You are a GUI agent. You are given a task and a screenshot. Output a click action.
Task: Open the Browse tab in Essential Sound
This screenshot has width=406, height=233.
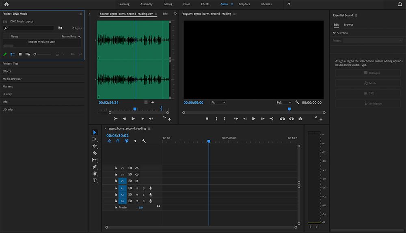click(348, 25)
